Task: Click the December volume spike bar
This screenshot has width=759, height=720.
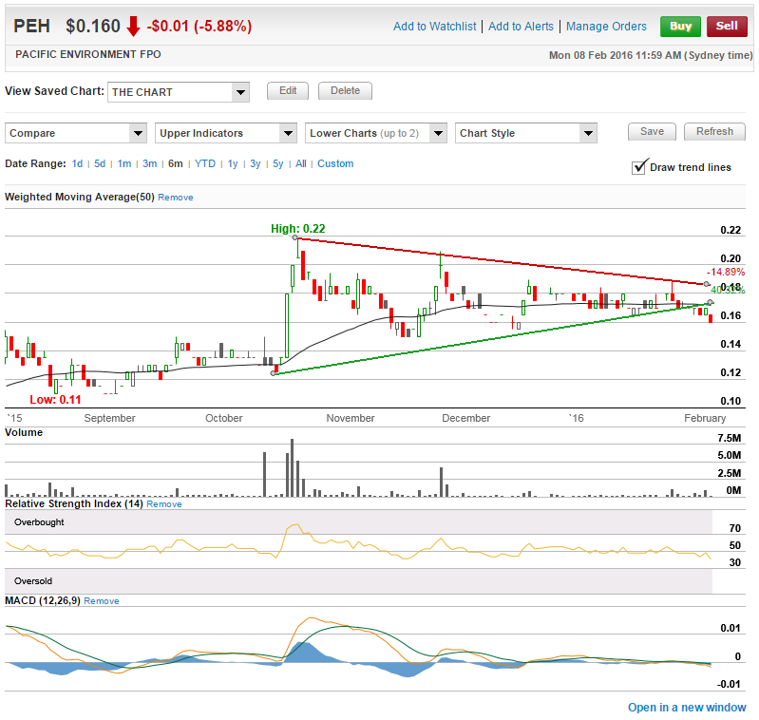Action: [441, 482]
